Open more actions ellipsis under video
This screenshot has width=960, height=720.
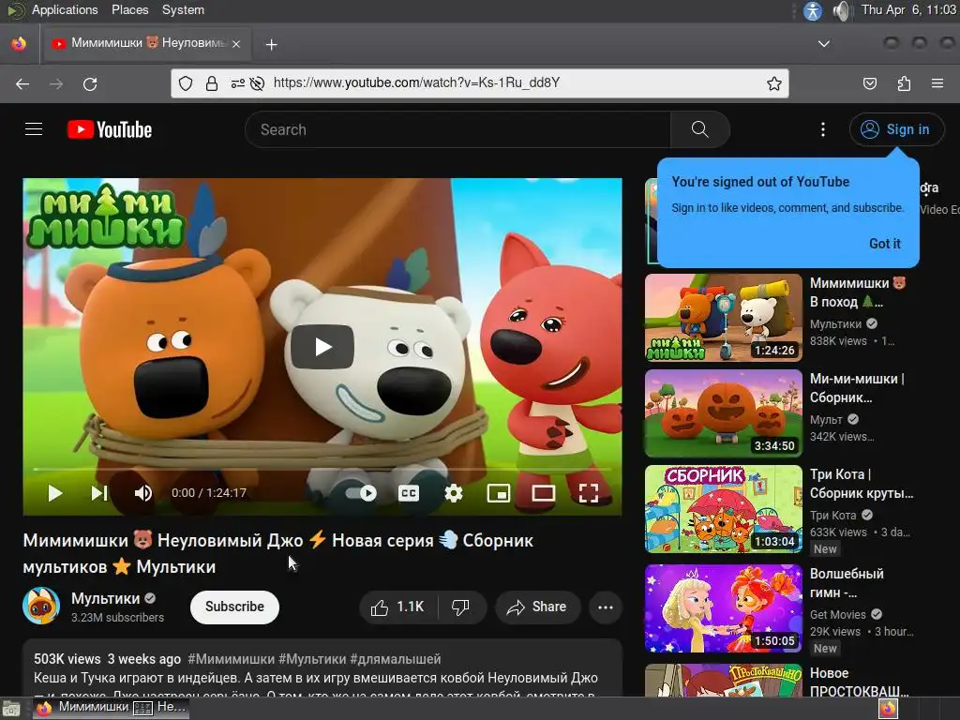[606, 607]
